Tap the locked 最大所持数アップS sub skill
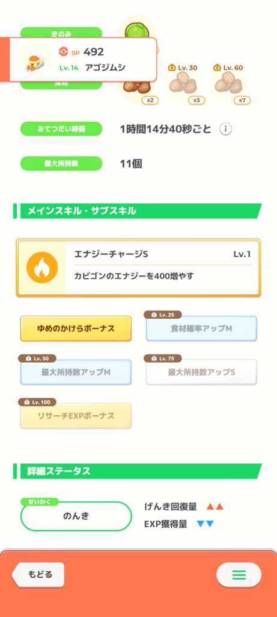Viewport: 277px width, 617px height. 201,372
